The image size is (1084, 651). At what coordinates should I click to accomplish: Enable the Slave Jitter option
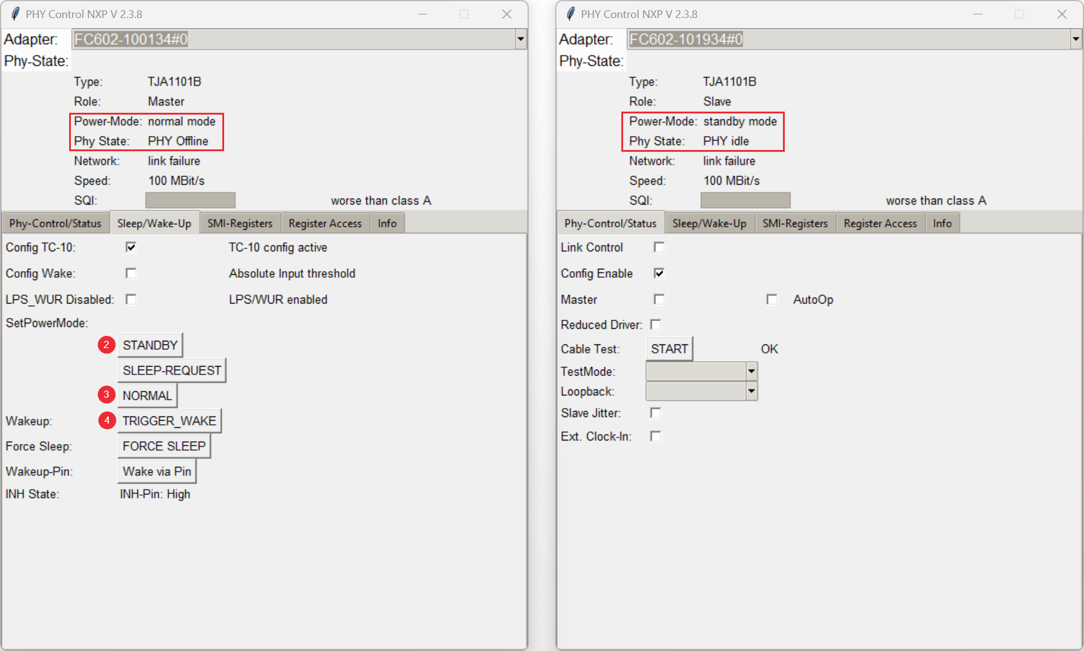(x=656, y=413)
